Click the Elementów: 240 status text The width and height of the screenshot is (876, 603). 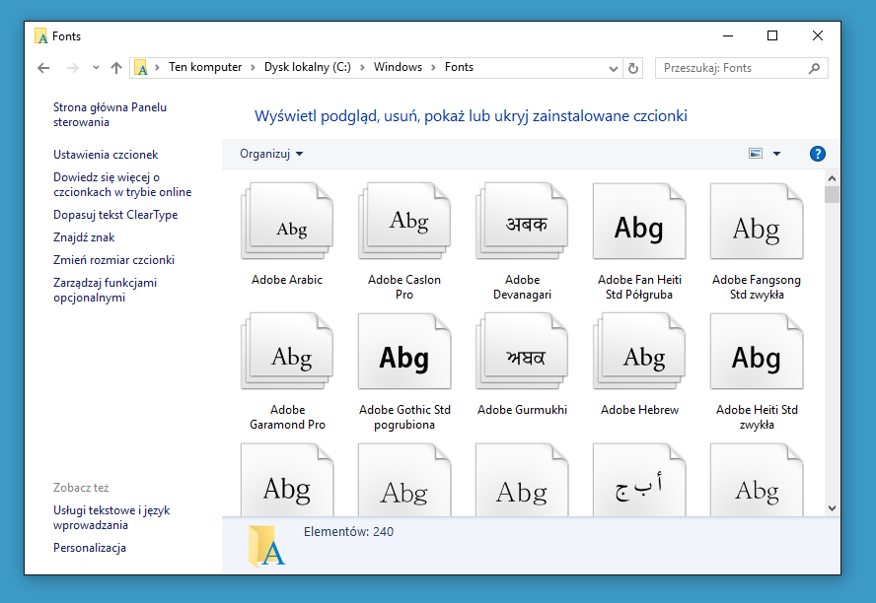click(348, 532)
